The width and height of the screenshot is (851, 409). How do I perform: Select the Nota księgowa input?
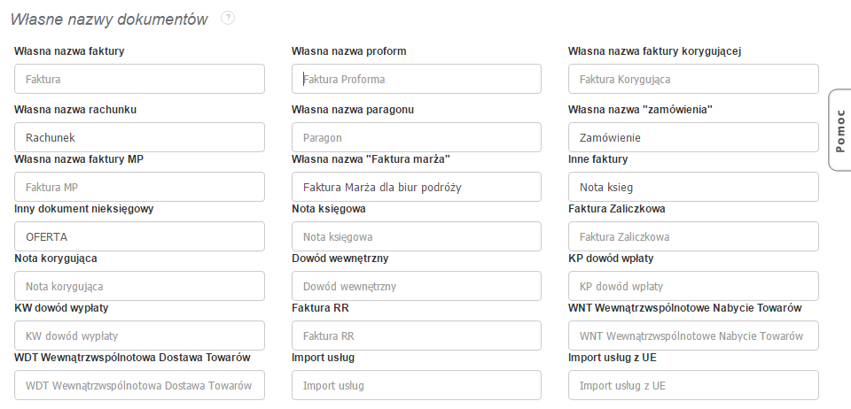pyautogui.click(x=416, y=236)
